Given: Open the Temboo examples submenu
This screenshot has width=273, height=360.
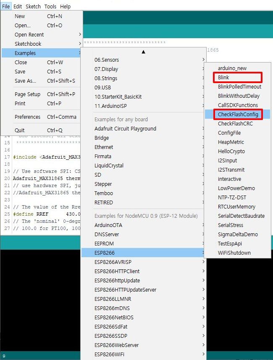Looking at the screenshot, I should click(x=143, y=193).
